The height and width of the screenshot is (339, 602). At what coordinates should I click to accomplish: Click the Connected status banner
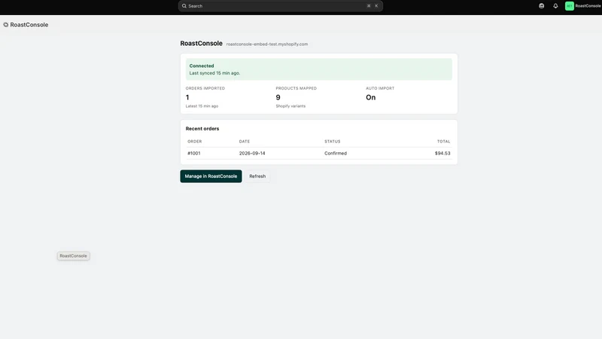[318, 69]
